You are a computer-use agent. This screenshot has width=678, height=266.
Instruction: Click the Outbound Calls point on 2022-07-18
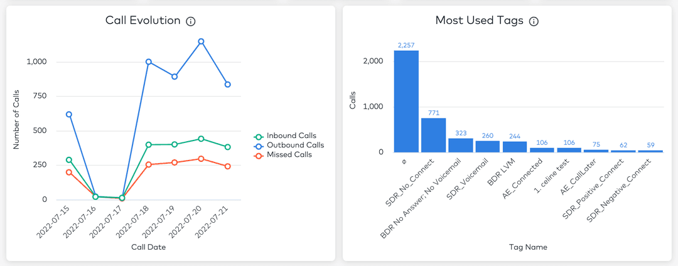click(148, 61)
